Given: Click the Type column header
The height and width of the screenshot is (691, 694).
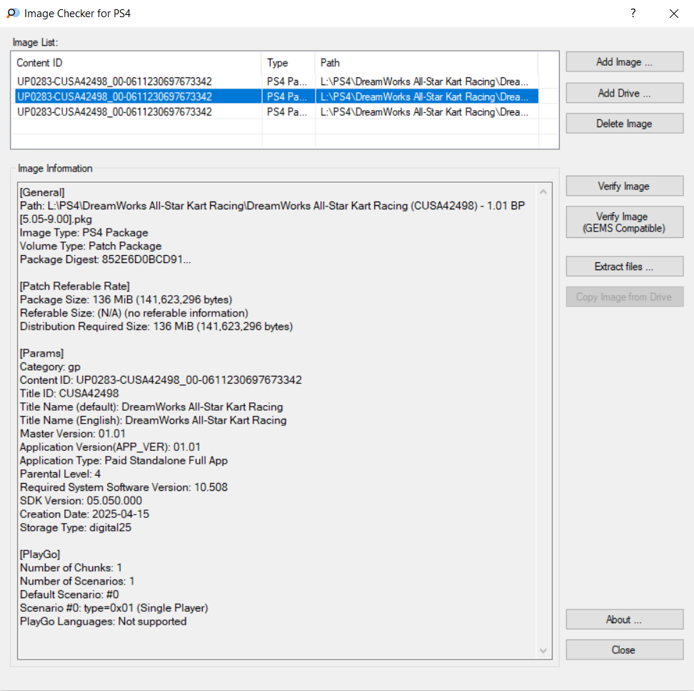Looking at the screenshot, I should (x=288, y=63).
